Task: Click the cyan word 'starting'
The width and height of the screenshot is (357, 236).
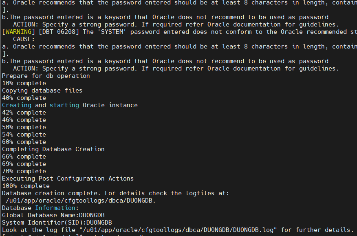Action: 64,105
